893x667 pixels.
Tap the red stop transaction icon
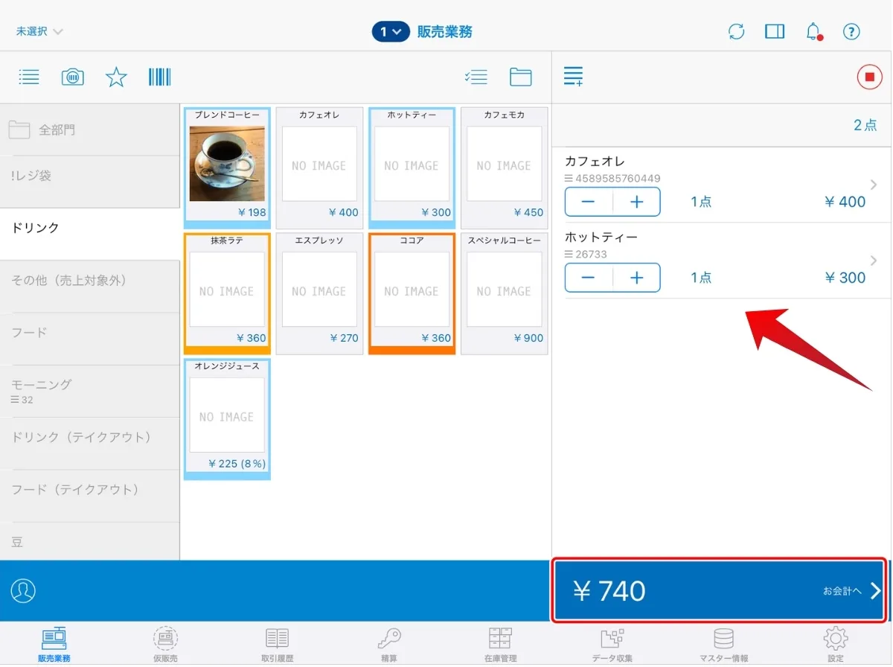point(868,77)
